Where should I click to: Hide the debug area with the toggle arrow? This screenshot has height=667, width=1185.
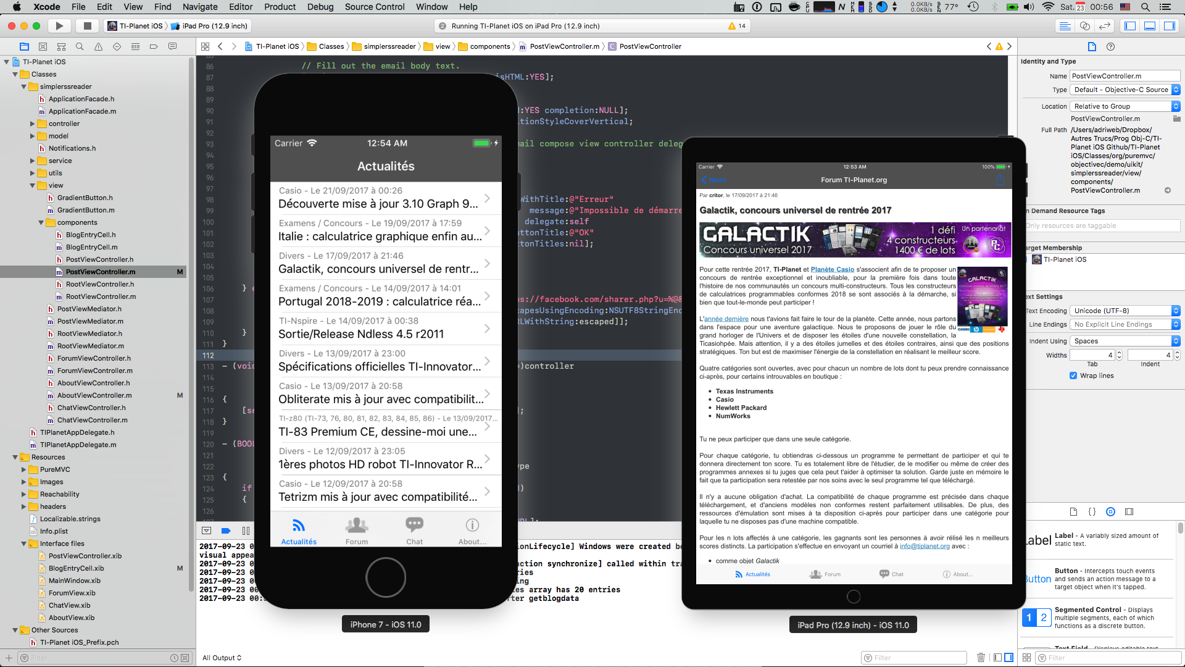click(207, 531)
